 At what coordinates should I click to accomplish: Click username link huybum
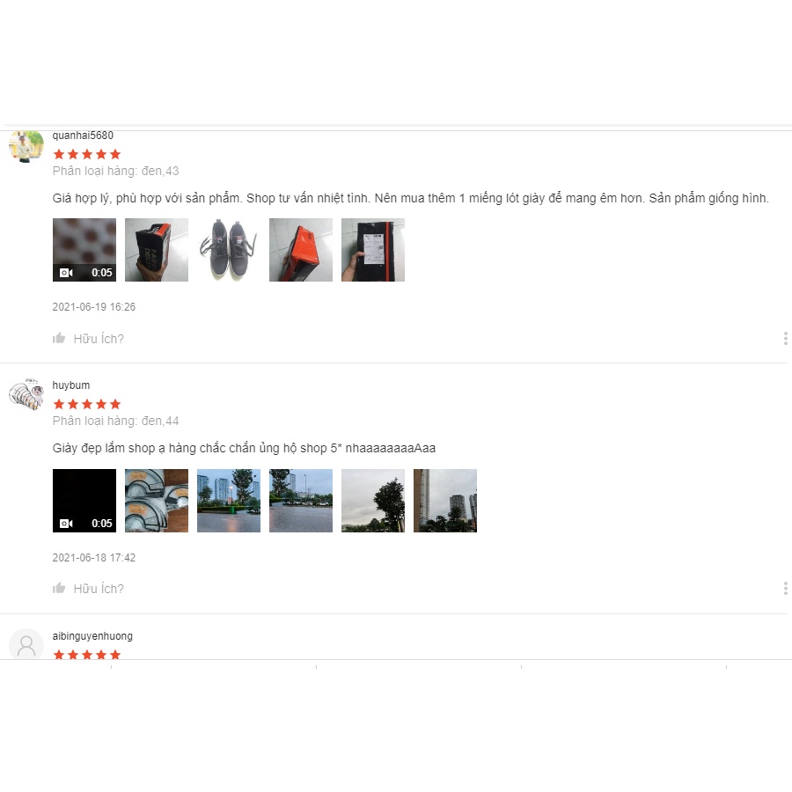point(71,385)
